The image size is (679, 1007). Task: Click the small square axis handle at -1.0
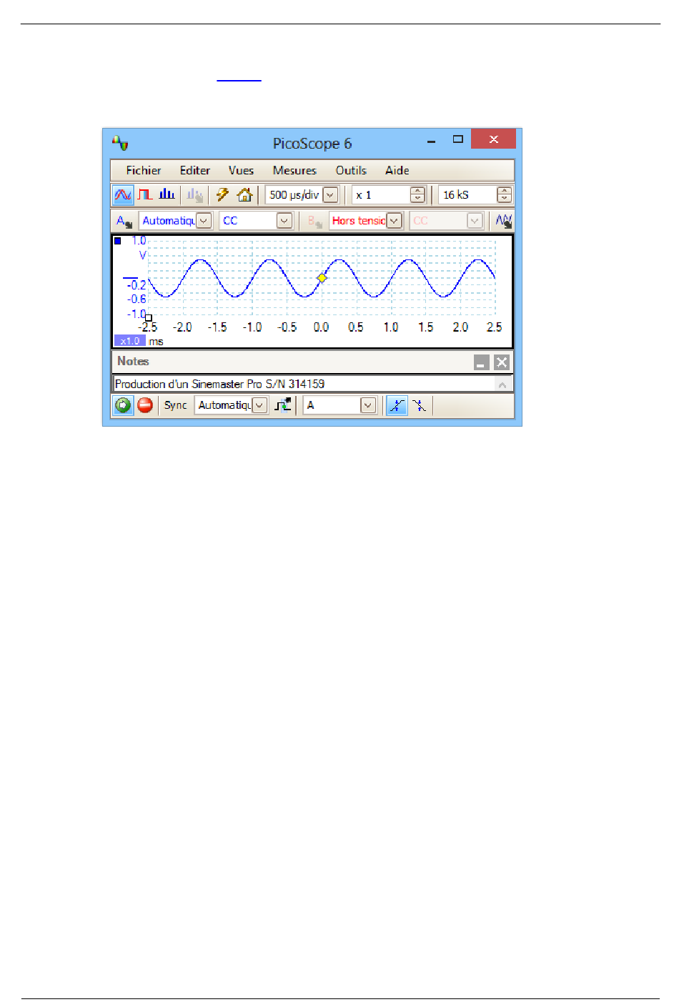point(149,317)
